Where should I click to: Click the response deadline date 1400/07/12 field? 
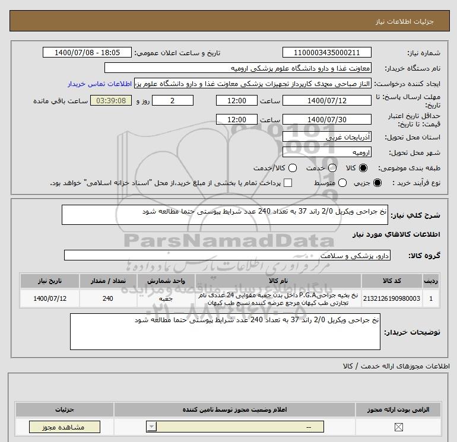coord(326,100)
